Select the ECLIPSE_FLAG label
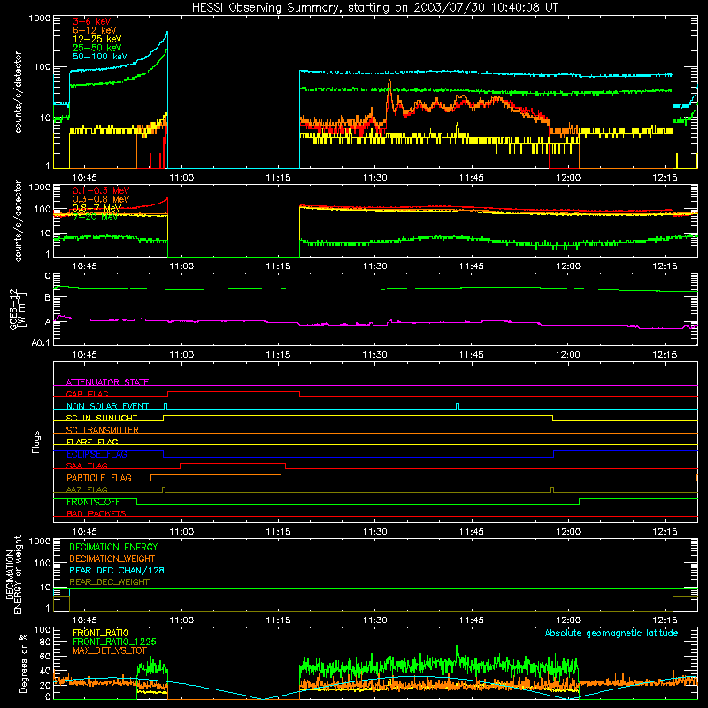Image resolution: width=708 pixels, height=708 pixels. point(96,454)
